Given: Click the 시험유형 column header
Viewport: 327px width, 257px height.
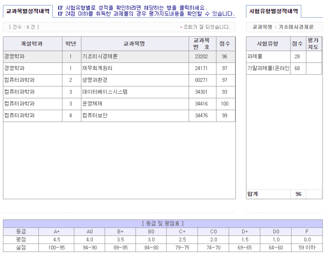Looking at the screenshot, I should (268, 44).
